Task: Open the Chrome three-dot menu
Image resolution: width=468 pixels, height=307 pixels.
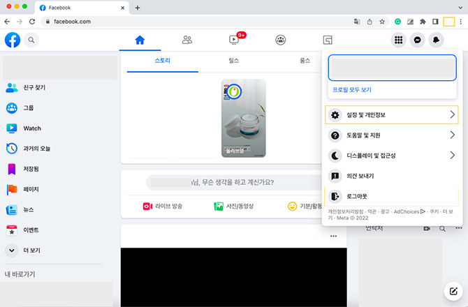Action: tap(461, 22)
